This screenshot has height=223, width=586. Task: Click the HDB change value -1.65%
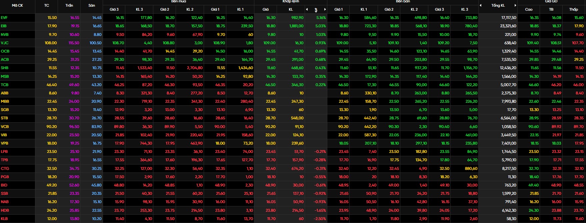coord(320,210)
